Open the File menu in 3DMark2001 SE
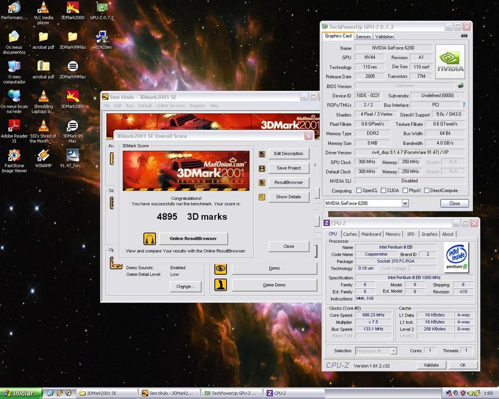The width and height of the screenshot is (499, 399). tap(107, 106)
